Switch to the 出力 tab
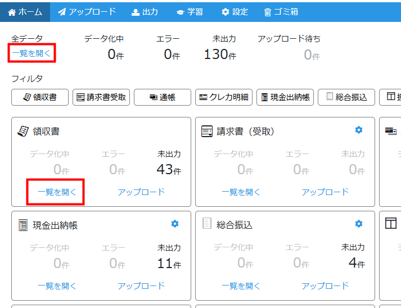401x308 pixels. coord(145,12)
